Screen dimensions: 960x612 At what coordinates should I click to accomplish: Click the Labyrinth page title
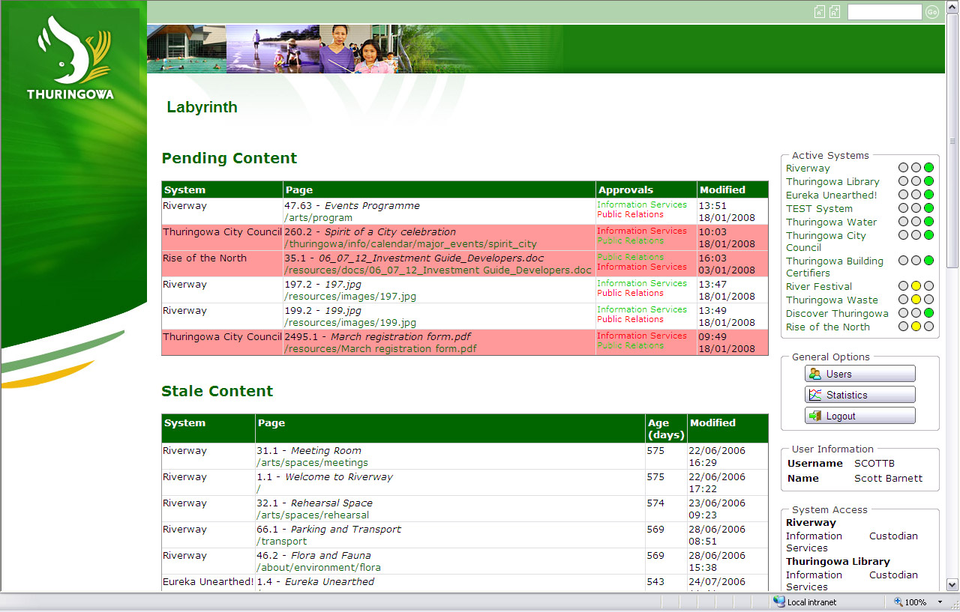coord(202,107)
